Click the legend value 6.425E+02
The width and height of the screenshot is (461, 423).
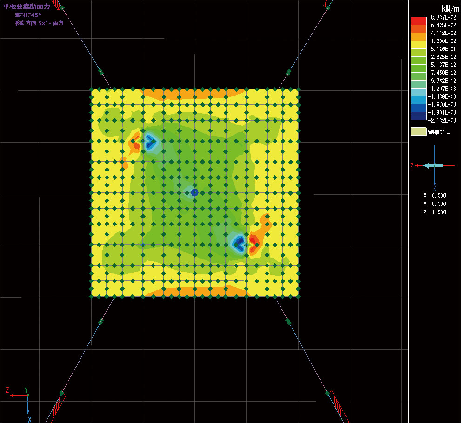[443, 25]
